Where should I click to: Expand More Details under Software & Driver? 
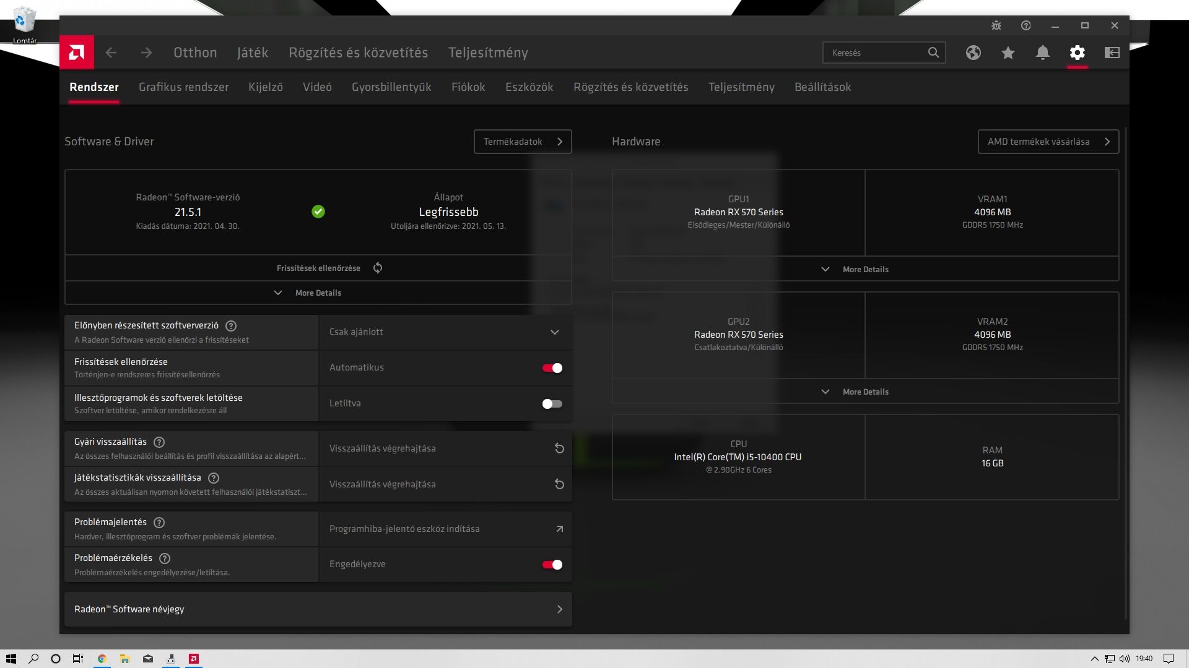click(x=318, y=293)
